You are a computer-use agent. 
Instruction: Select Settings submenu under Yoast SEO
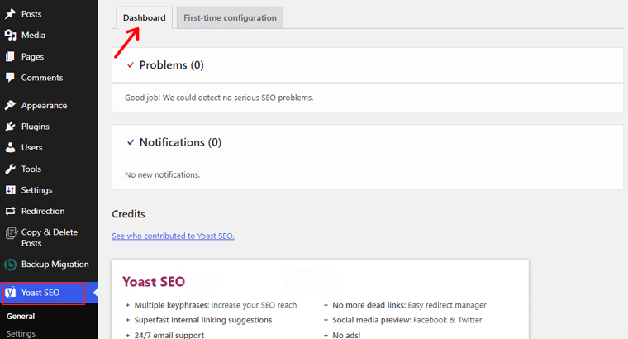pyautogui.click(x=21, y=333)
